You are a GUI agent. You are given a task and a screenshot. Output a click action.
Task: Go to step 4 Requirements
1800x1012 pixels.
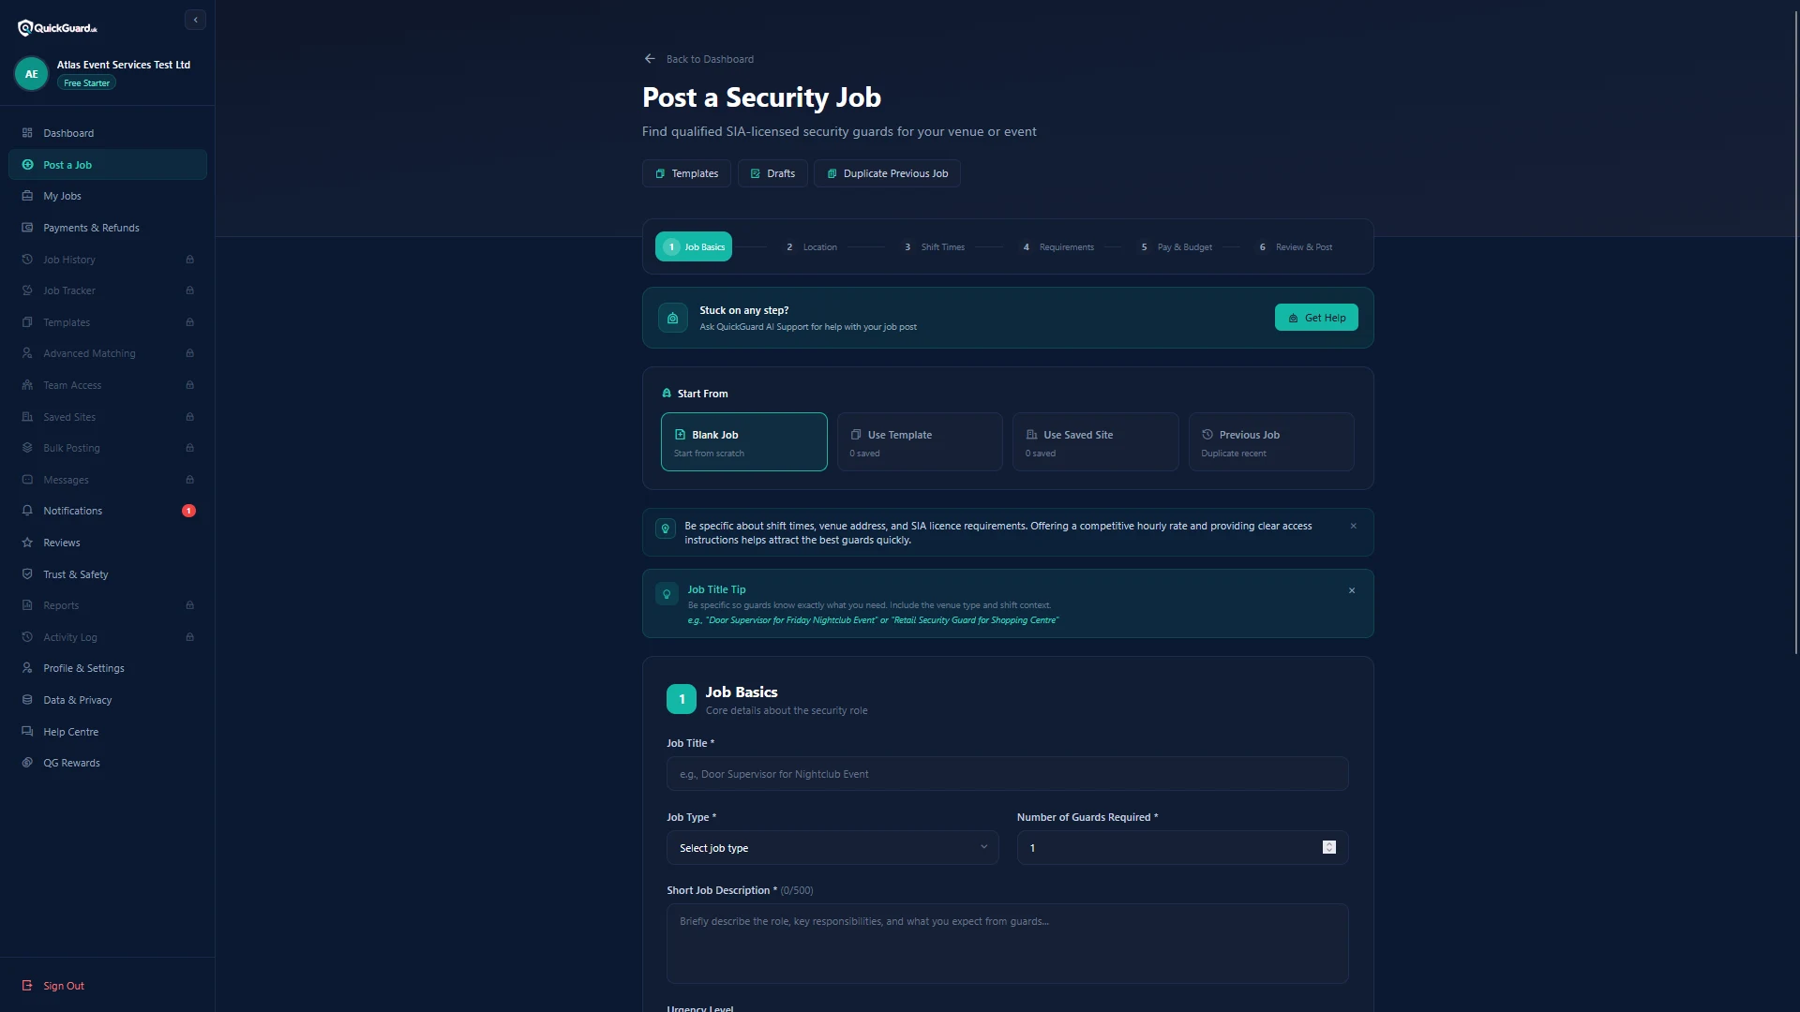[1057, 247]
